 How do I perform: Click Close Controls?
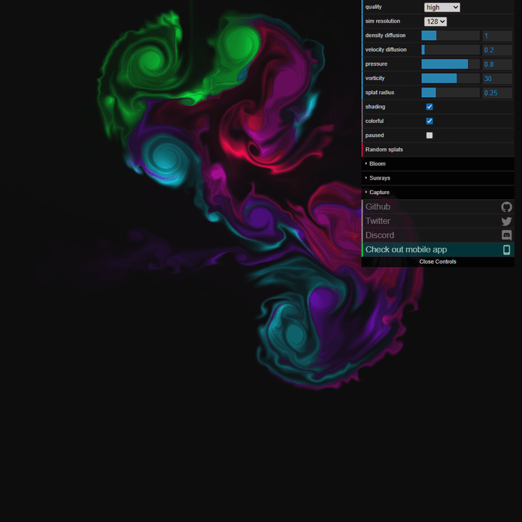438,262
